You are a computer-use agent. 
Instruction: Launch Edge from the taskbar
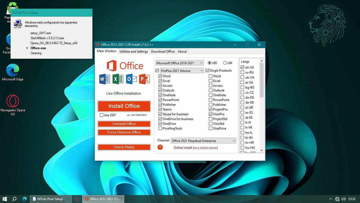pyautogui.click(x=24, y=199)
